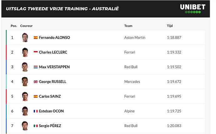
Task: Click Sergio Pérez's lap time 1:20.083
Action: 174,126
